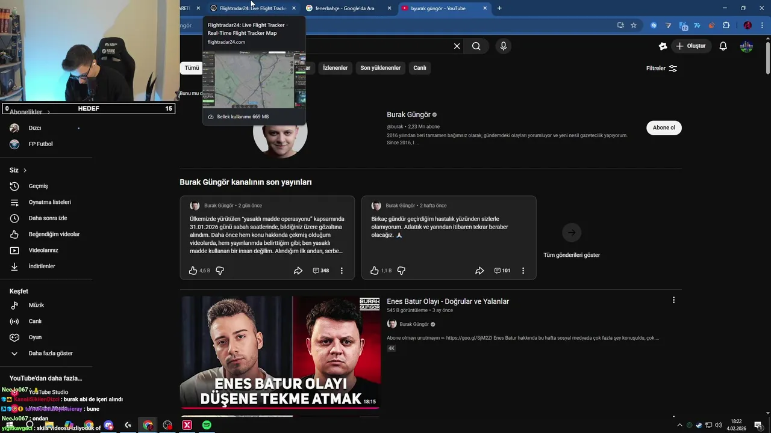Select the Tümü filter chip
Screen dimensions: 771x433
tap(192, 68)
